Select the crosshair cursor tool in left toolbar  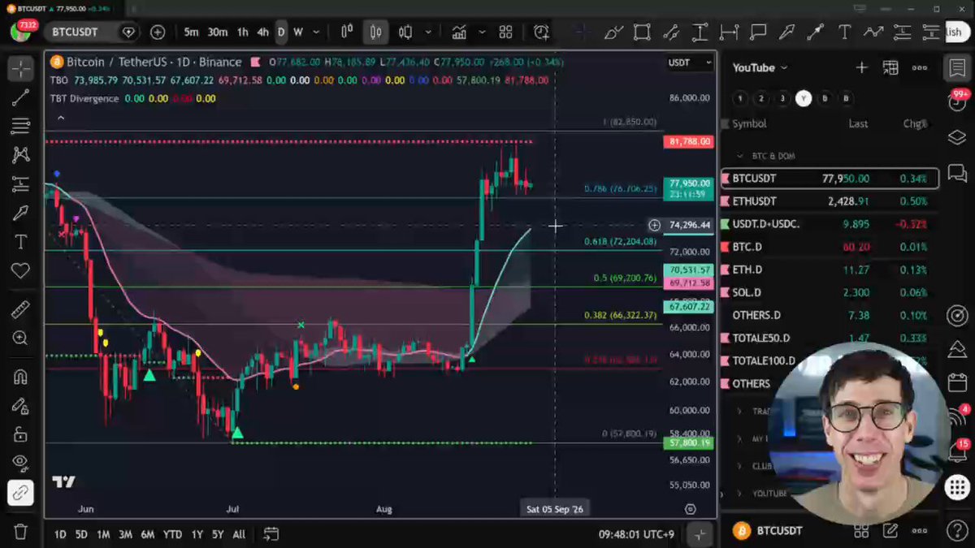point(20,69)
